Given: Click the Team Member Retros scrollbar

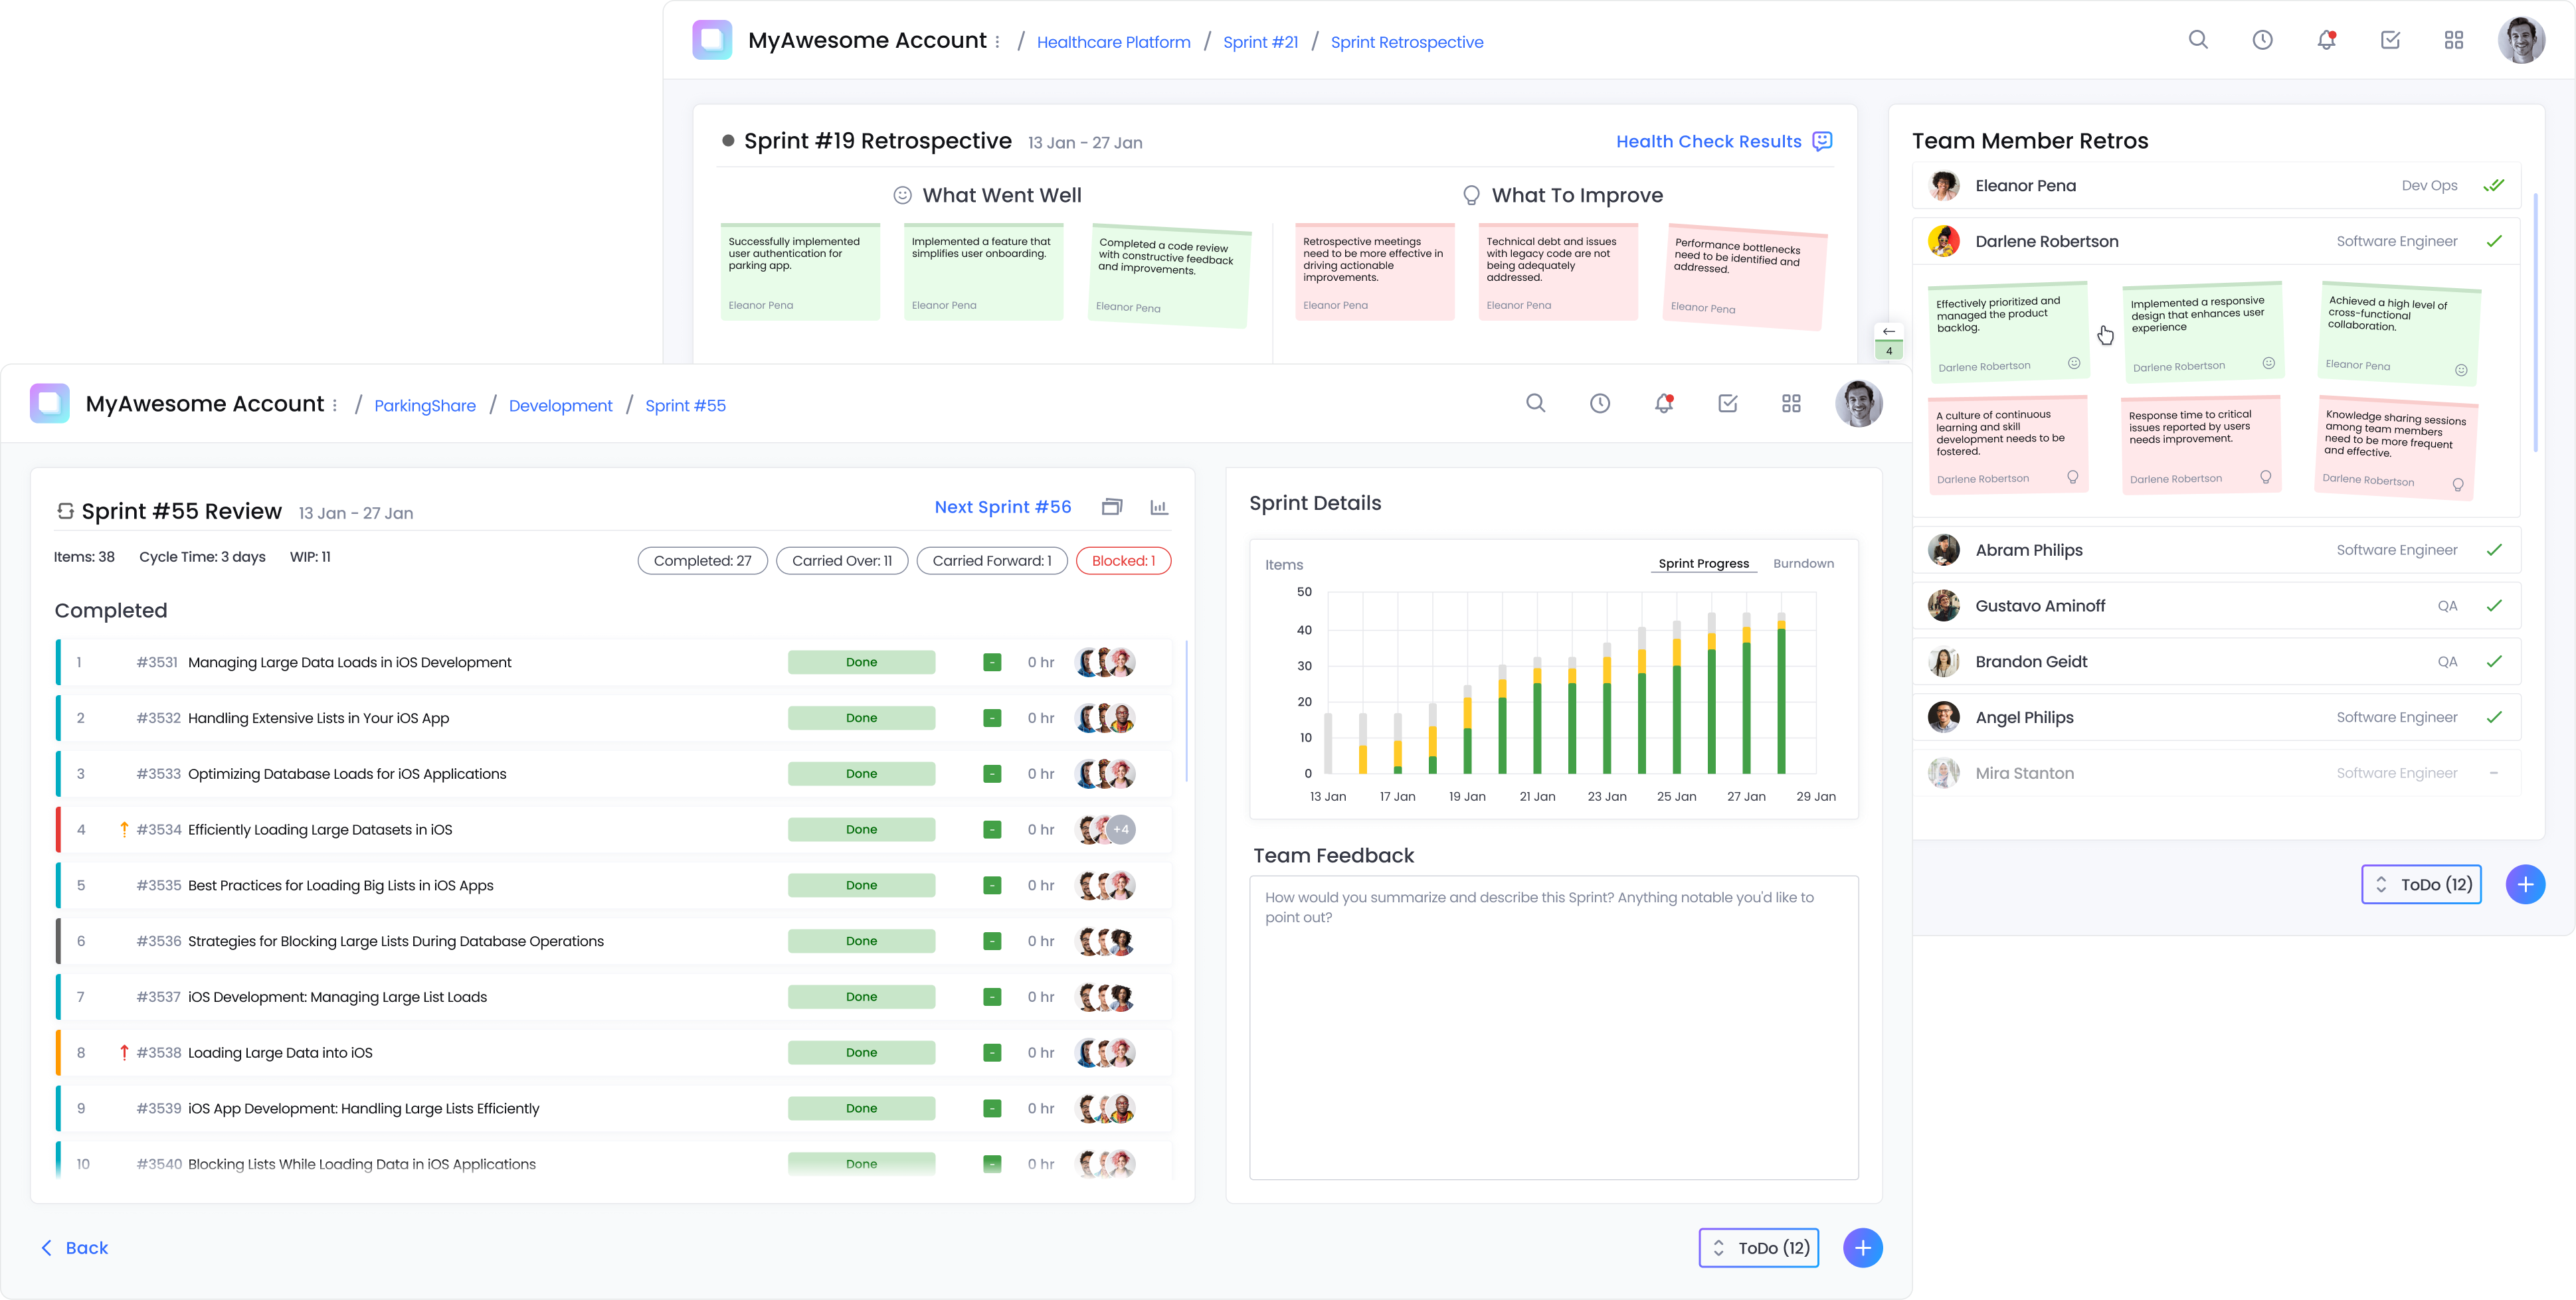Looking at the screenshot, I should pyautogui.click(x=2535, y=322).
